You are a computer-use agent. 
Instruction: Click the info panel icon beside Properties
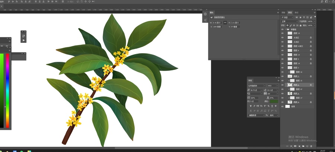click(x=205, y=14)
